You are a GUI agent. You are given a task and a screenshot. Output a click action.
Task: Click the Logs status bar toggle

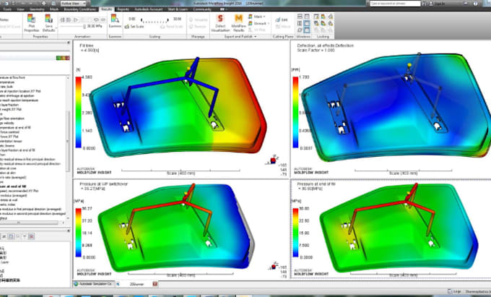click(455, 292)
